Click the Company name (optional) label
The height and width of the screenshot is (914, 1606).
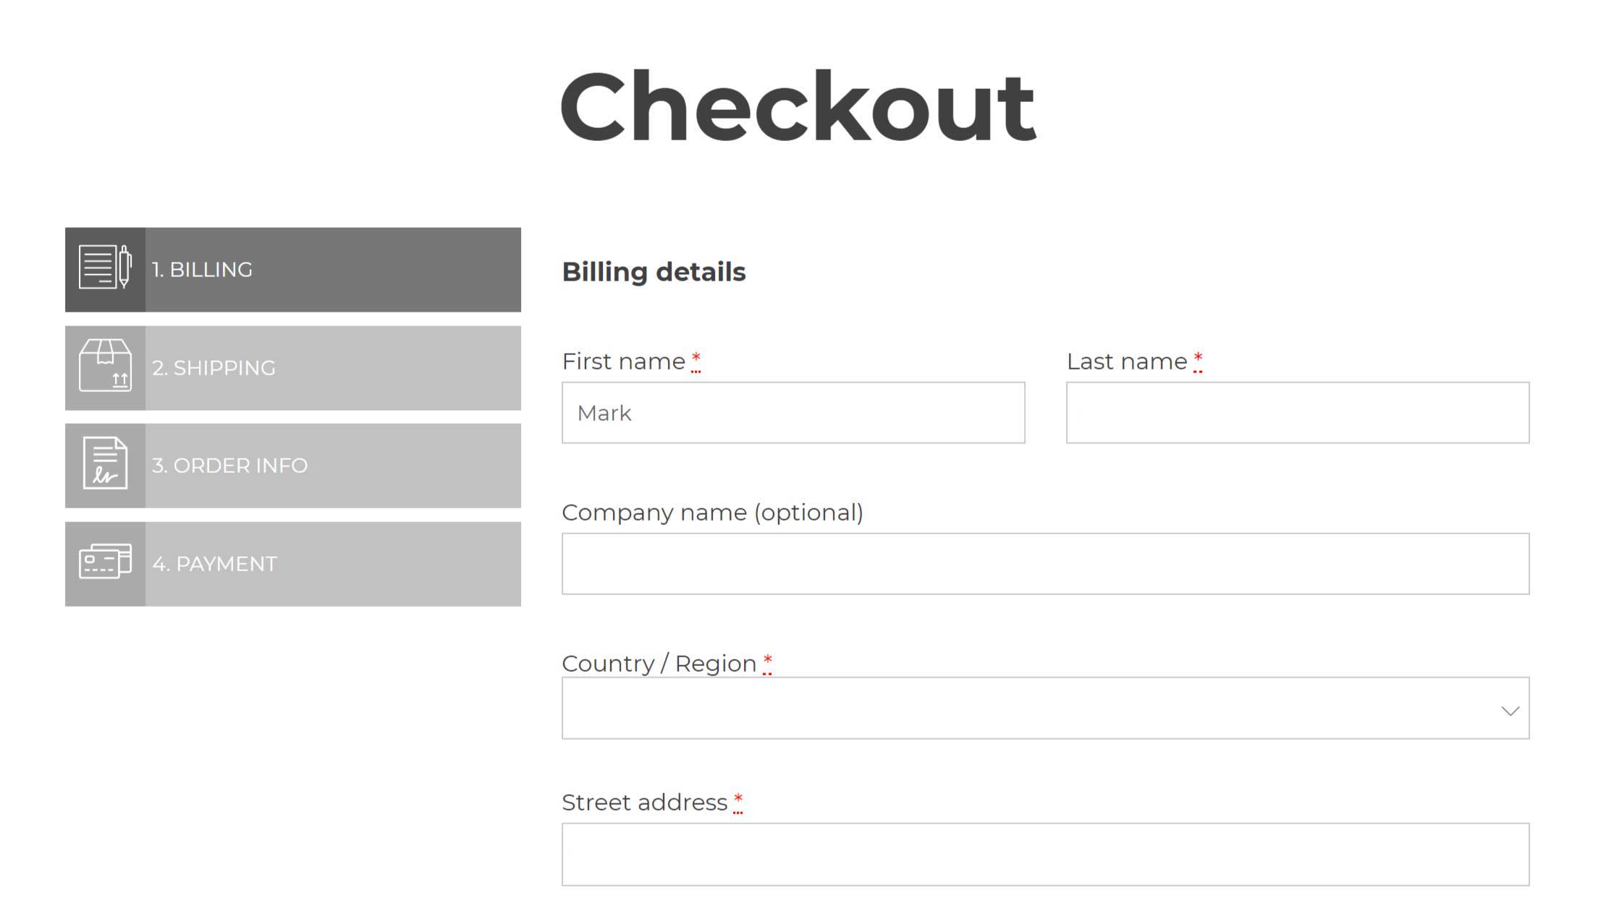(x=712, y=513)
